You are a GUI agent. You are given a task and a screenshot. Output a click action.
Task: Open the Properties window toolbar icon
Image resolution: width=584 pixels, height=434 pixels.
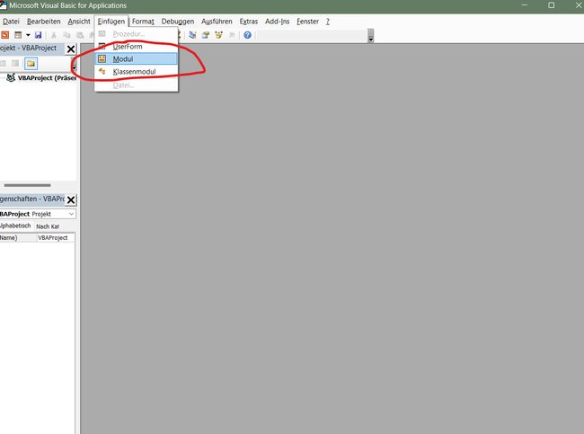(x=206, y=35)
